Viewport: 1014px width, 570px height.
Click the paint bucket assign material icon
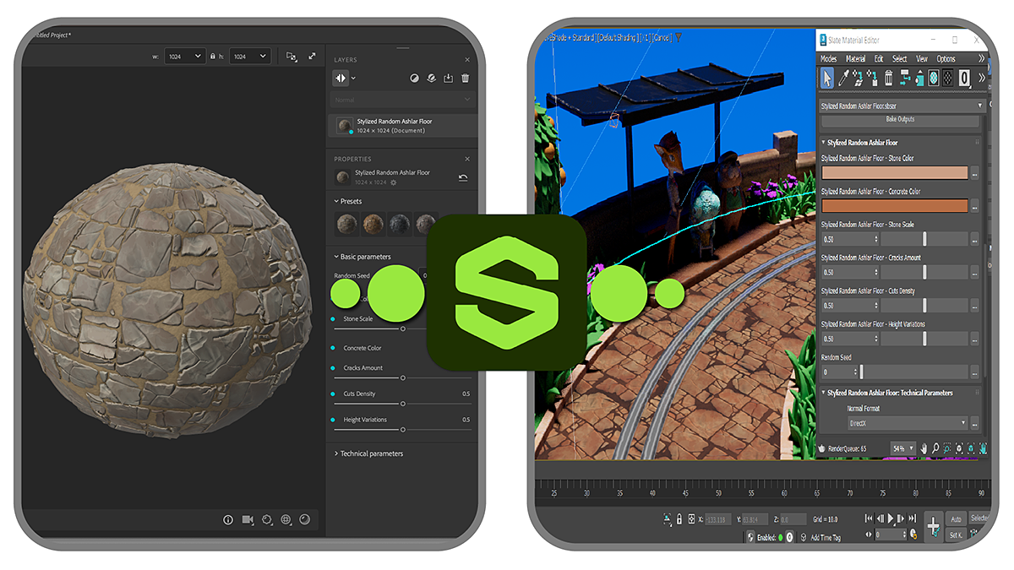click(920, 78)
